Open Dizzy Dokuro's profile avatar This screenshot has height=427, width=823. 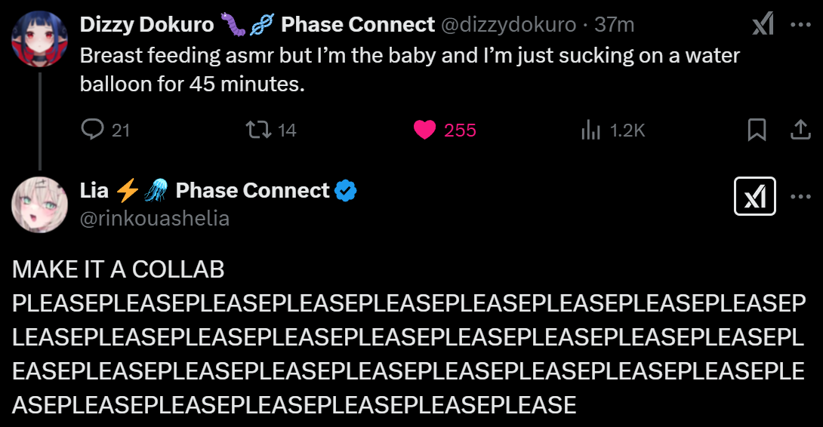[40, 39]
